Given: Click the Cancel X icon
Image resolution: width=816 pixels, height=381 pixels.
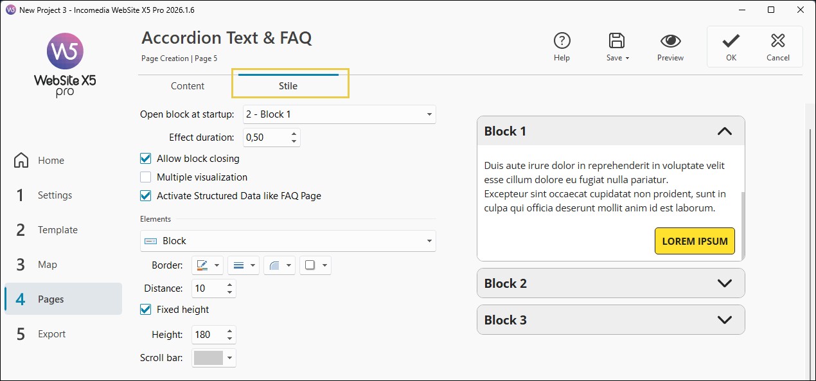Looking at the screenshot, I should coord(777,41).
